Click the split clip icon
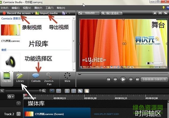The width and height of the screenshot is (169, 118). [x=74, y=91]
